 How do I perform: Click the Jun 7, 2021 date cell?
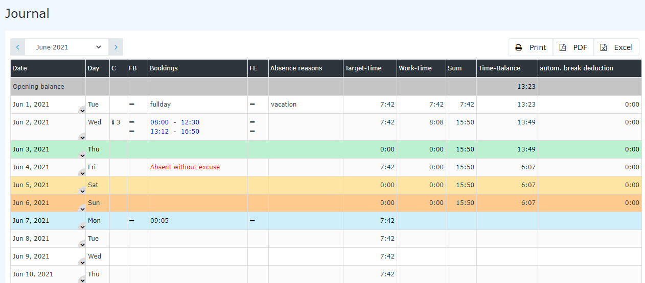tap(48, 221)
